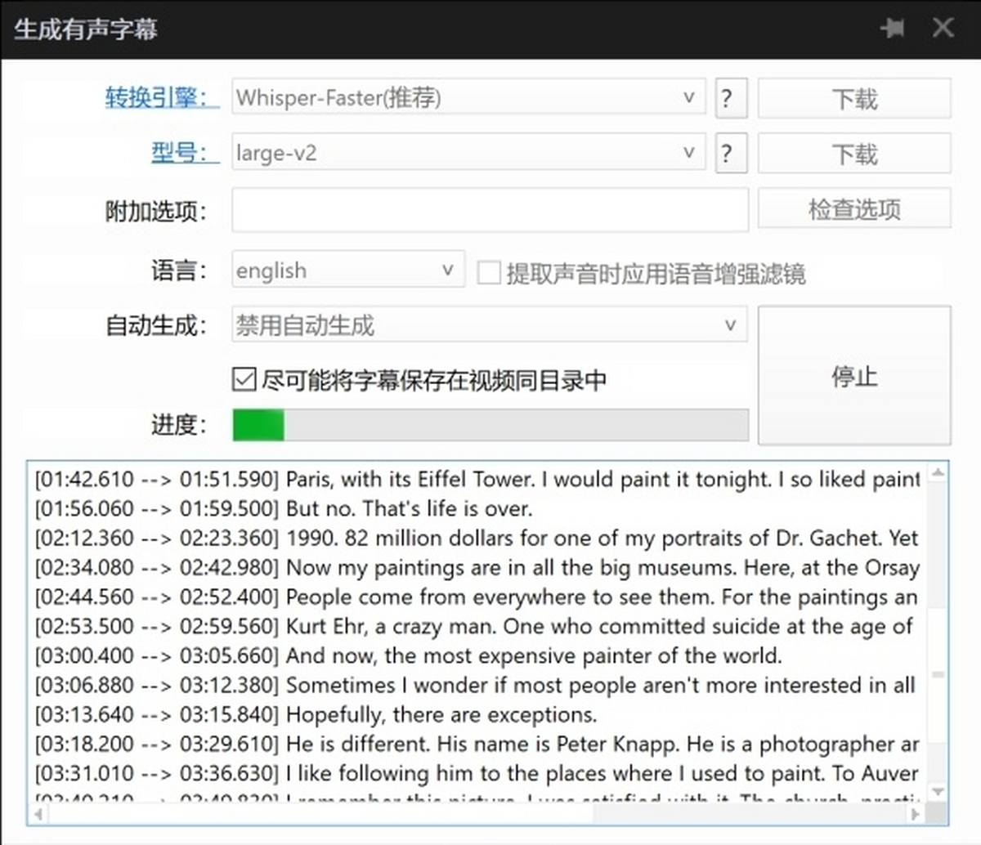Pin the dialog with the pin icon
This screenshot has width=981, height=845.
click(x=893, y=29)
